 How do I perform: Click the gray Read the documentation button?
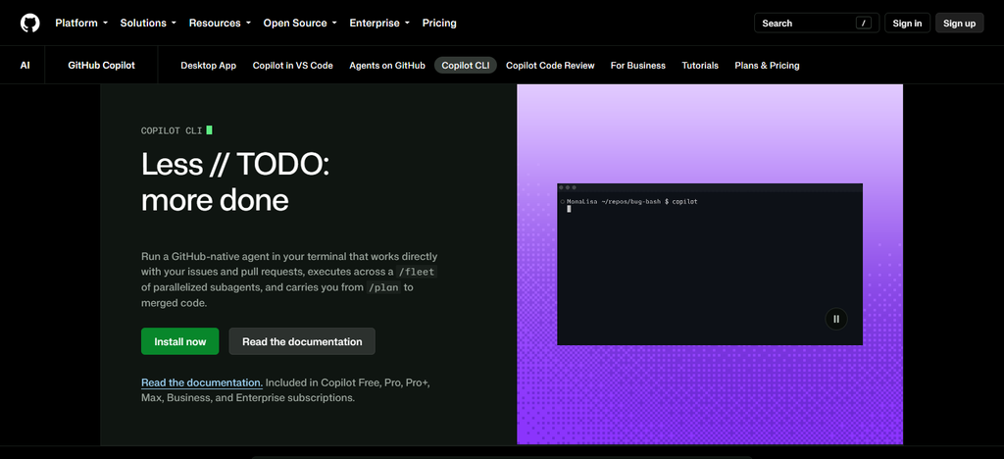pyautogui.click(x=302, y=341)
